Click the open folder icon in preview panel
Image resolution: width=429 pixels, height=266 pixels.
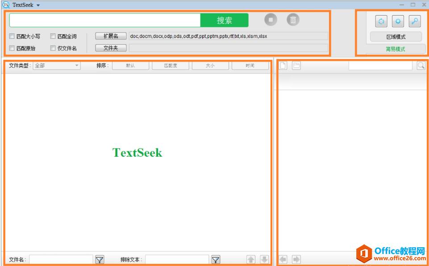click(x=296, y=66)
